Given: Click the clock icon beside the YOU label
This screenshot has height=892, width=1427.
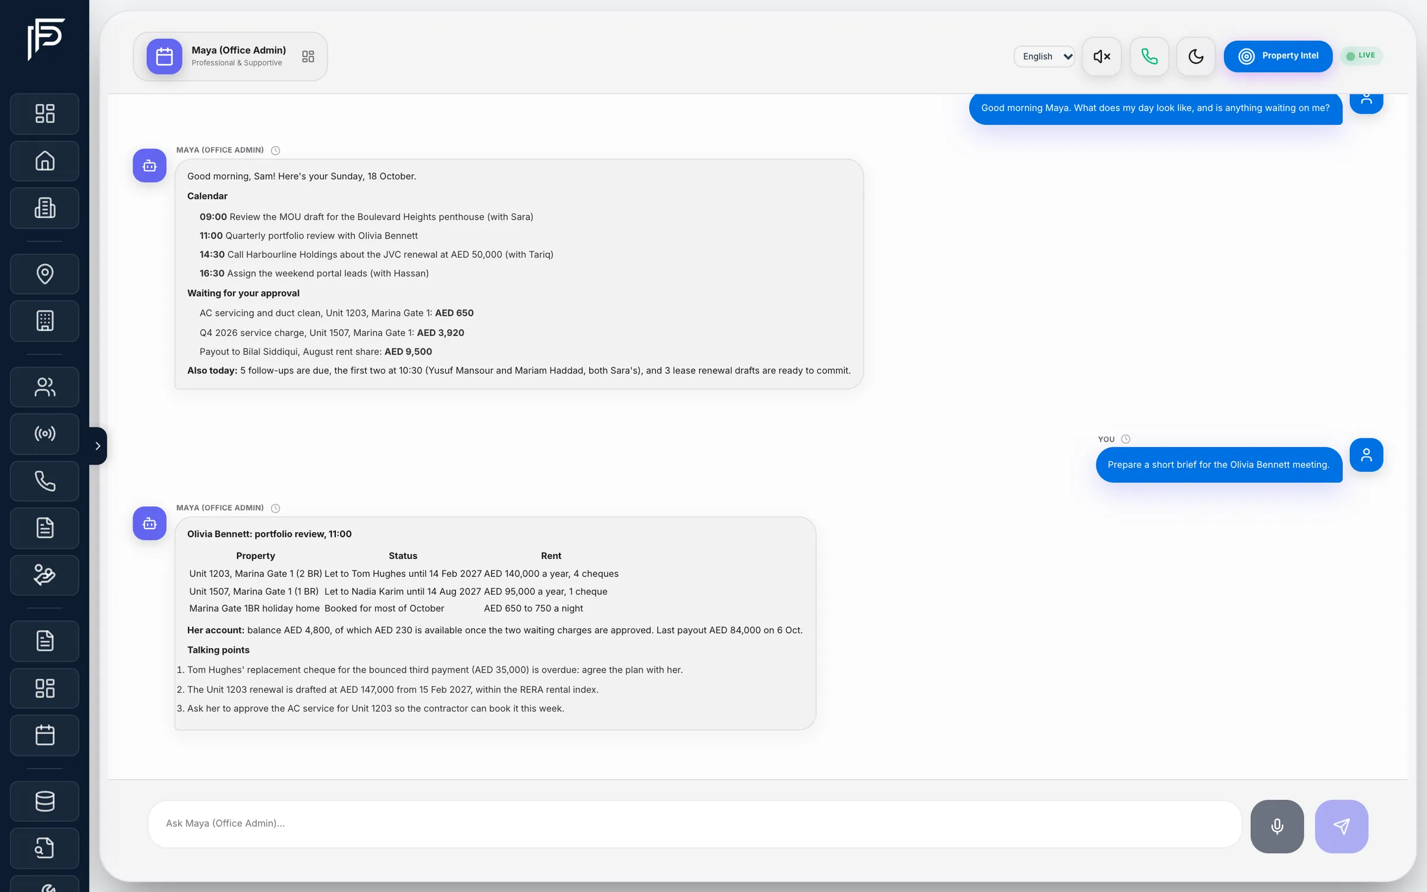Looking at the screenshot, I should click(x=1125, y=439).
